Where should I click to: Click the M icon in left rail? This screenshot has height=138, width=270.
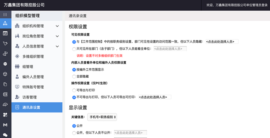pyautogui.click(x=5, y=125)
